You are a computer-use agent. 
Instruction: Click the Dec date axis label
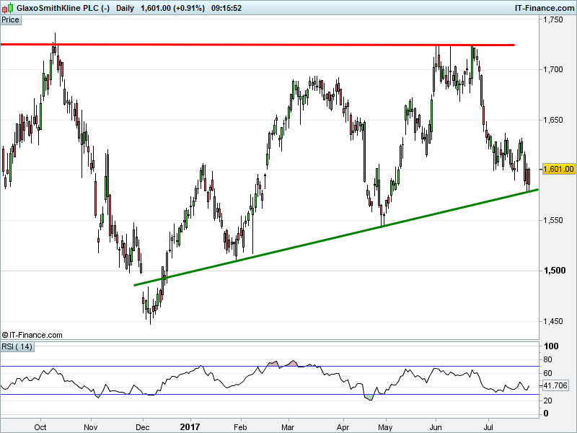click(142, 427)
